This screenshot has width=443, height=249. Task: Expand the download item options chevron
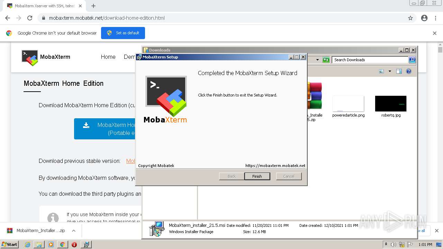[x=74, y=231]
